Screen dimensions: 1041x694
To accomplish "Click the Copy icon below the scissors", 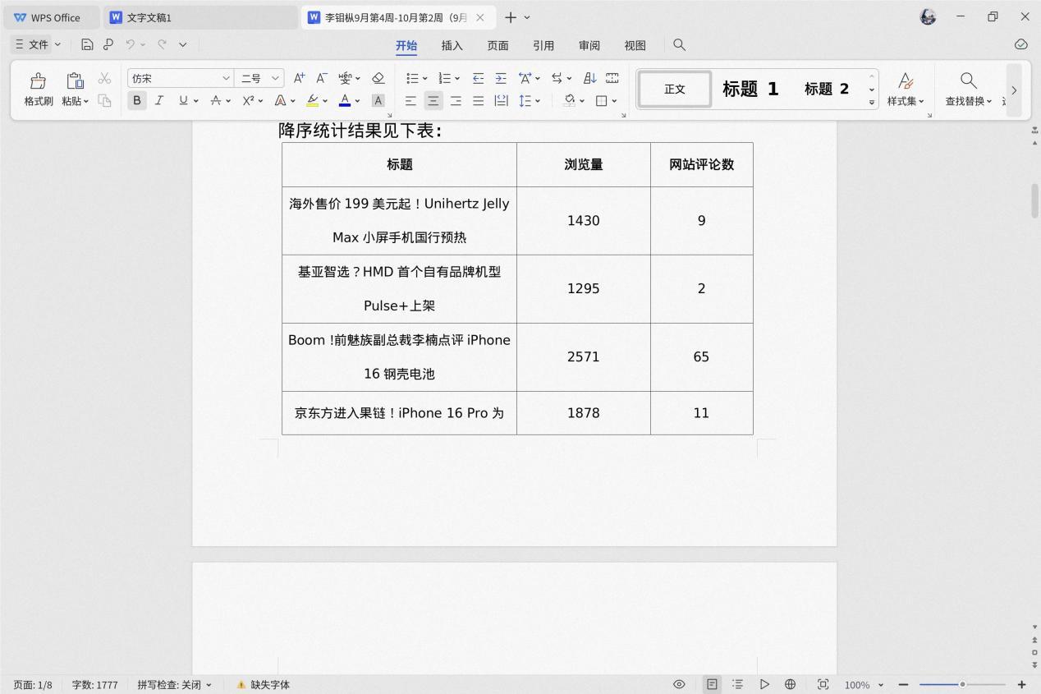I will (104, 100).
